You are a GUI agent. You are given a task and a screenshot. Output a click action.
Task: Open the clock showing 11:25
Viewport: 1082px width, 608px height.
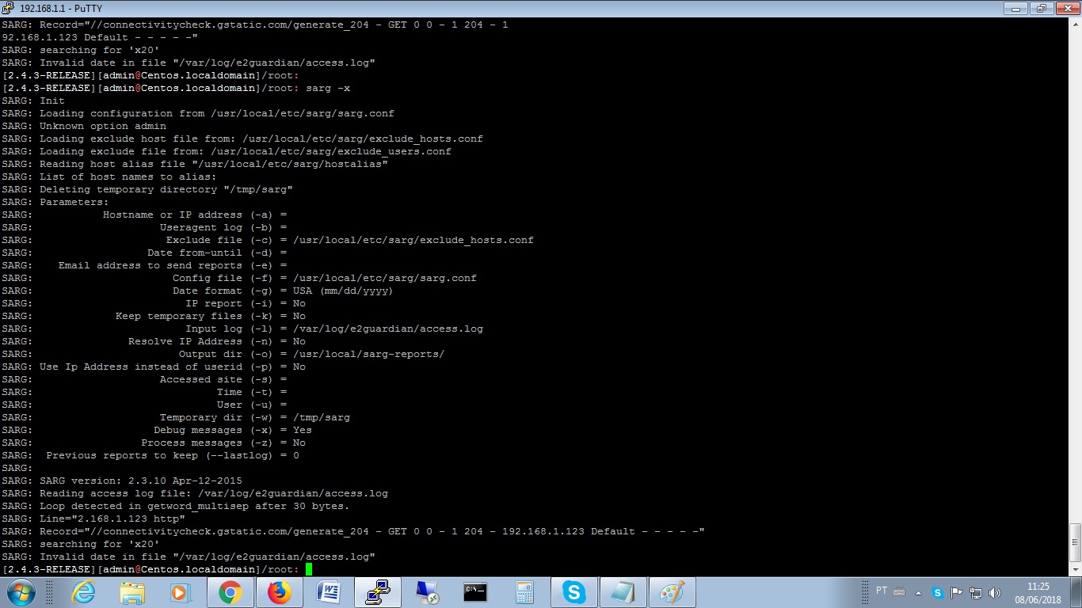1038,592
